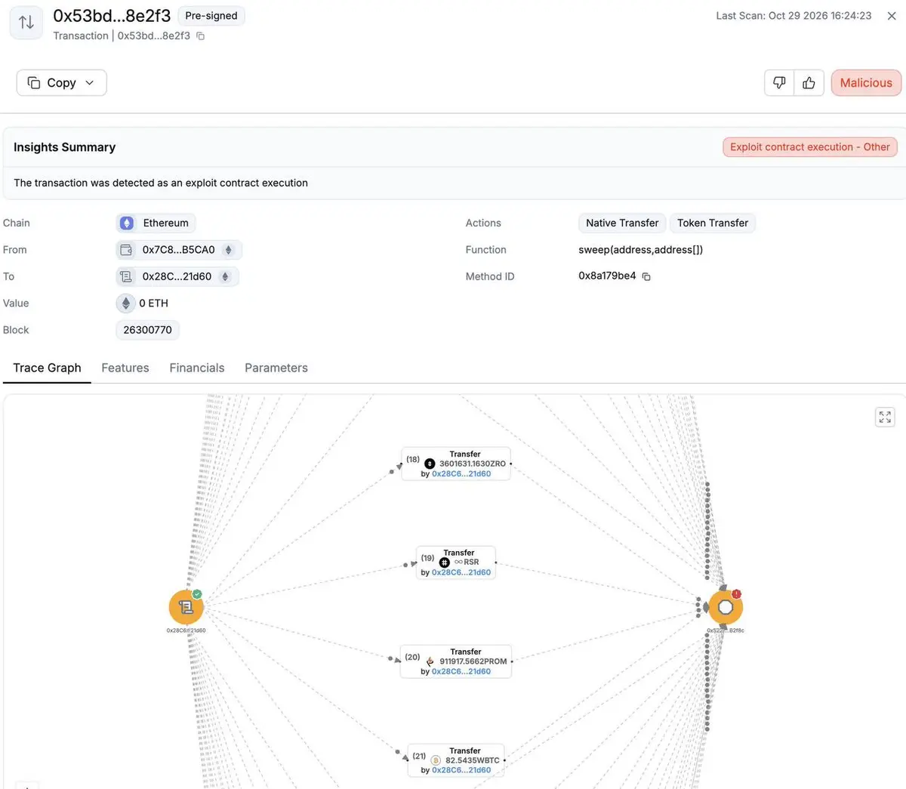The height and width of the screenshot is (789, 906).
Task: Click the function name sweep(address,address[])
Action: (641, 250)
